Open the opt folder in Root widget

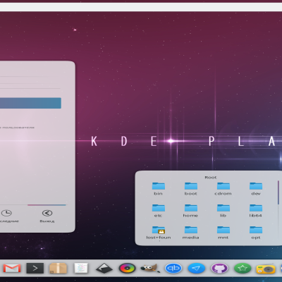(x=256, y=233)
